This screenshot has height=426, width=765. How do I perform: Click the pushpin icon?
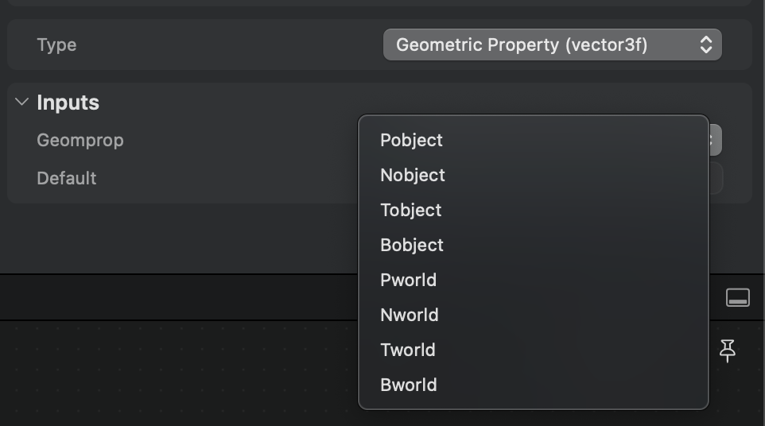(x=728, y=350)
